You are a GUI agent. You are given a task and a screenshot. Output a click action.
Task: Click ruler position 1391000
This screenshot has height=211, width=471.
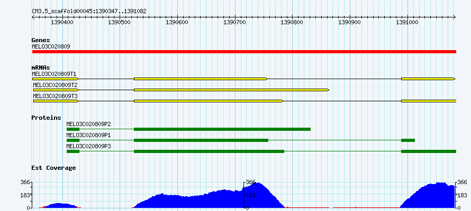407,22
